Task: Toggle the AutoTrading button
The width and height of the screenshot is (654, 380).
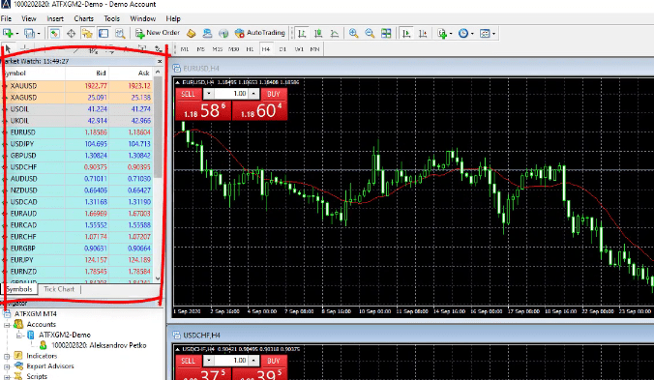Action: (x=260, y=33)
